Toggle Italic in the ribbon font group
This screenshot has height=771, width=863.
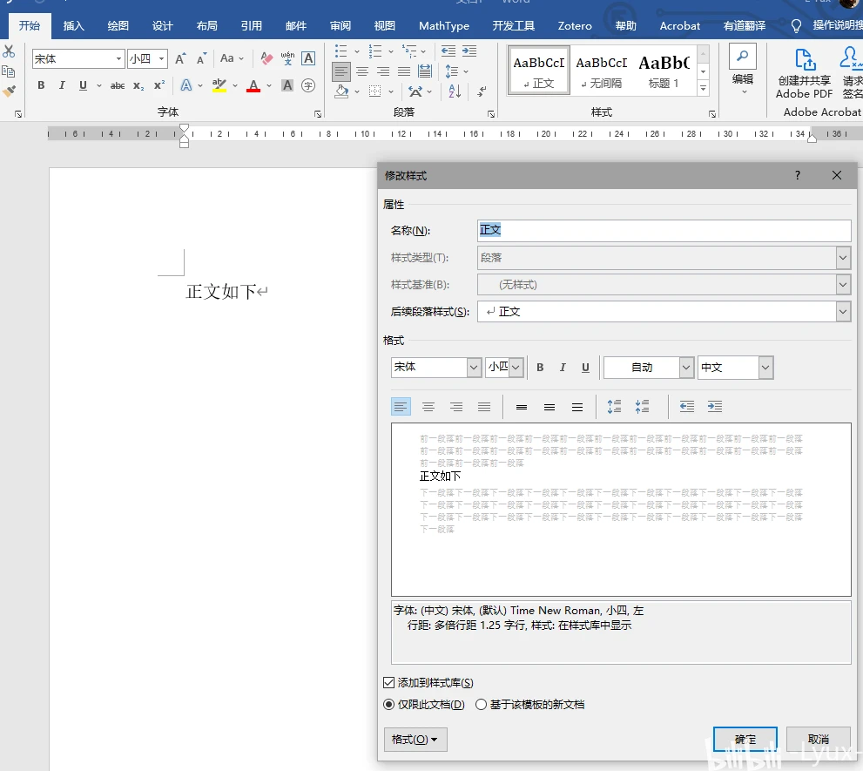pyautogui.click(x=62, y=85)
